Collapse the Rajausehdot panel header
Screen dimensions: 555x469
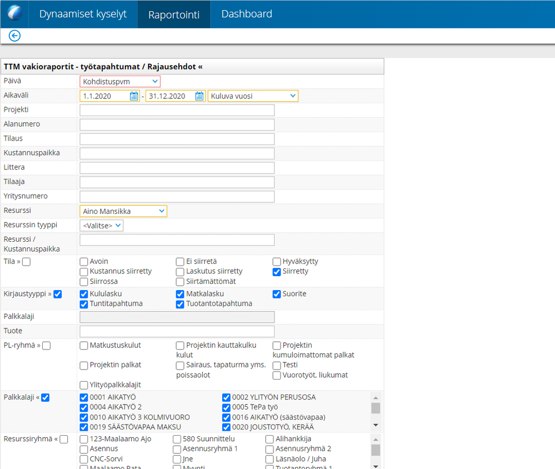point(192,67)
